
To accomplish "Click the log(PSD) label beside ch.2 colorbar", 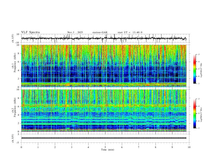I will [201, 115].
